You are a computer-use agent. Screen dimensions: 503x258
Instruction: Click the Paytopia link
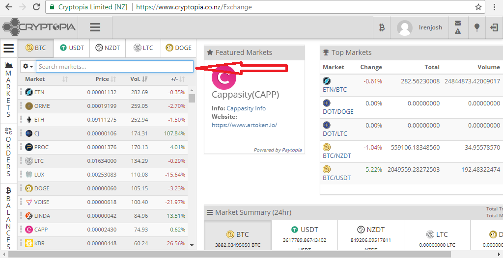click(x=292, y=150)
